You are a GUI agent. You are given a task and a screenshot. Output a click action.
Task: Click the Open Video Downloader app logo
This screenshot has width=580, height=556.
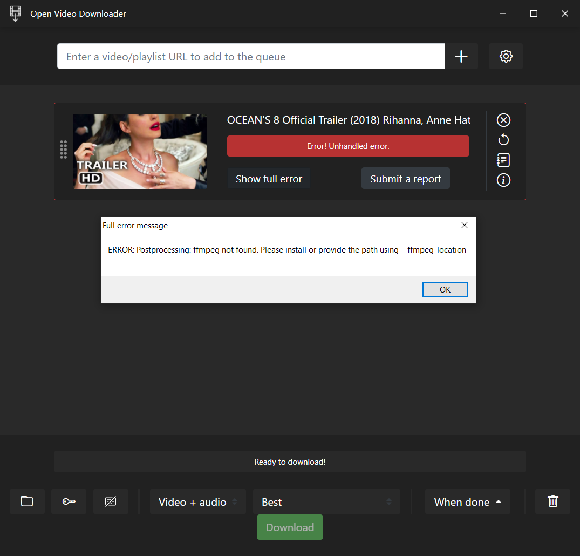(15, 13)
